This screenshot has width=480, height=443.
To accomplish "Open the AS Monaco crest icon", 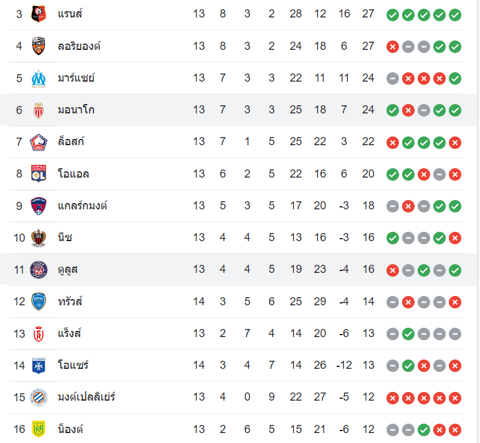I will 39,110.
